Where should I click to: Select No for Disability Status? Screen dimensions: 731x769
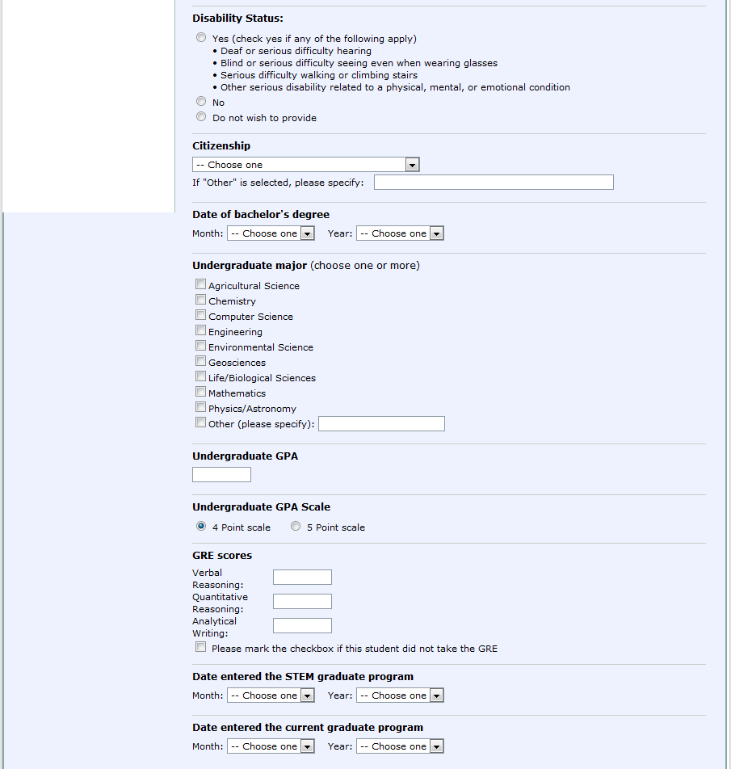click(x=201, y=102)
